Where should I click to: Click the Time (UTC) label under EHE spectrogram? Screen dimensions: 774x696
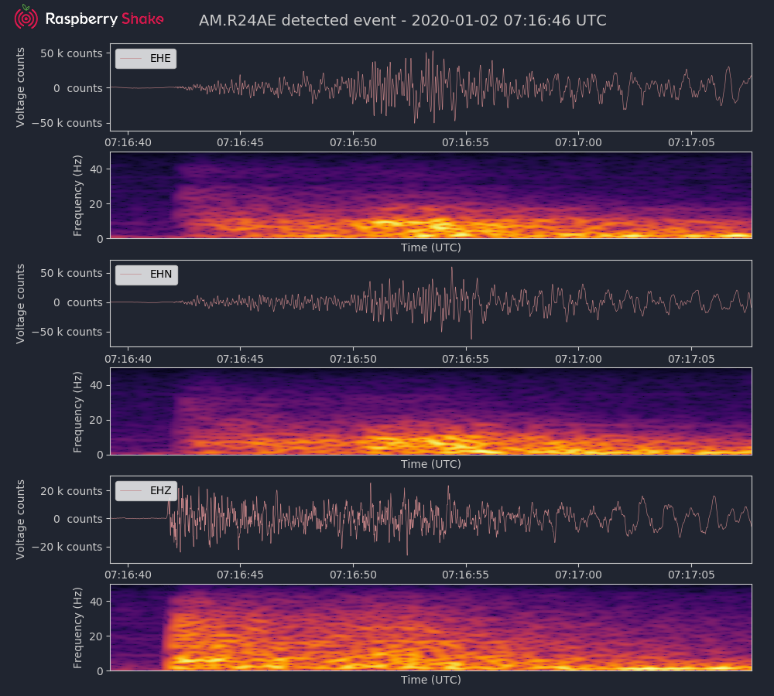pos(431,247)
